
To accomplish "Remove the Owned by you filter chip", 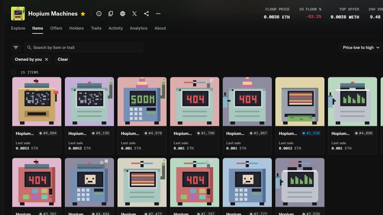I will [x=46, y=60].
